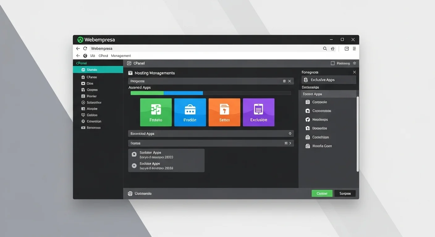Tick the checkbox beside Paoiaiog in the header
435x237 pixels.
pos(333,63)
